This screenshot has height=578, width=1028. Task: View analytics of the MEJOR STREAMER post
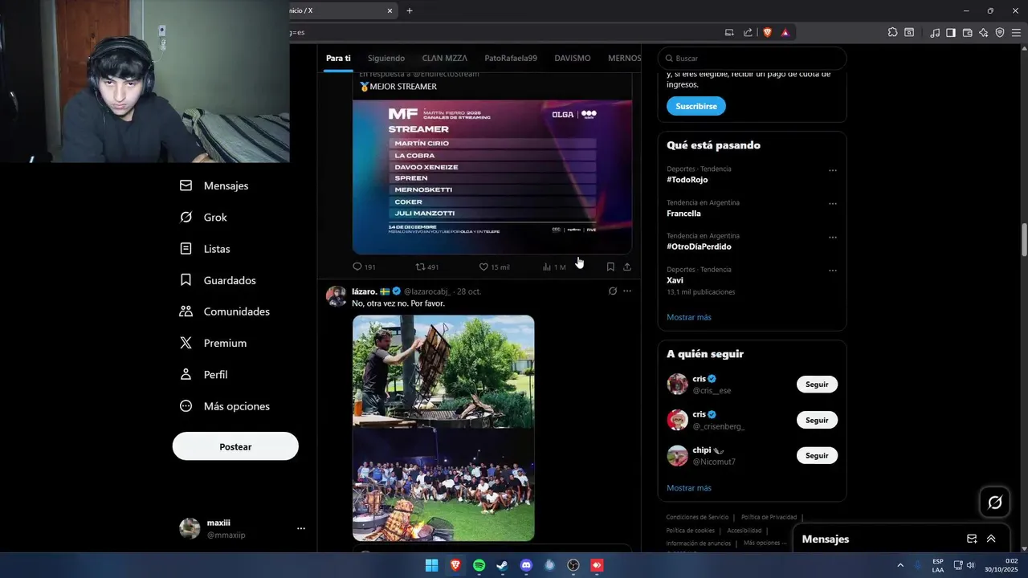pyautogui.click(x=554, y=267)
